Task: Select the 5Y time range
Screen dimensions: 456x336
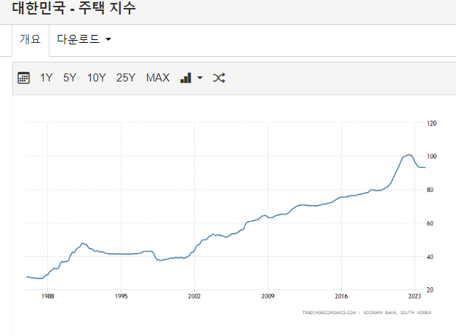Action: tap(70, 78)
